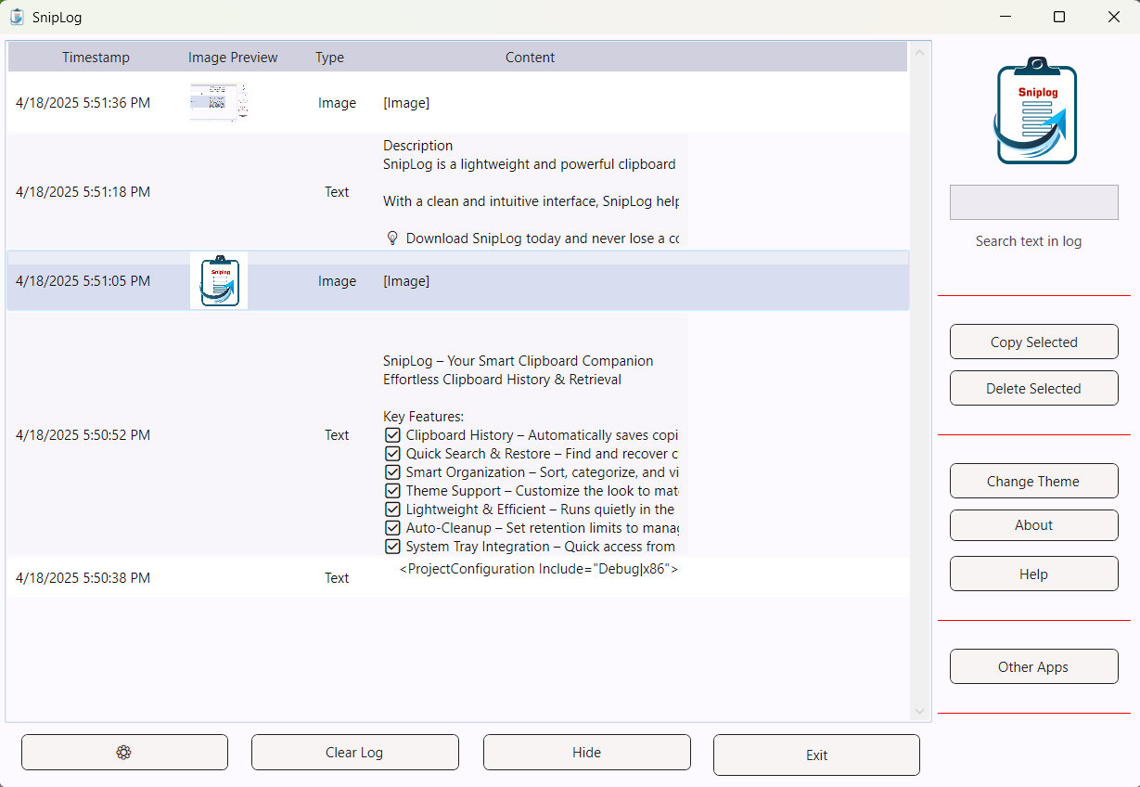Click the Exit button
The width and height of the screenshot is (1140, 787).
coord(816,755)
